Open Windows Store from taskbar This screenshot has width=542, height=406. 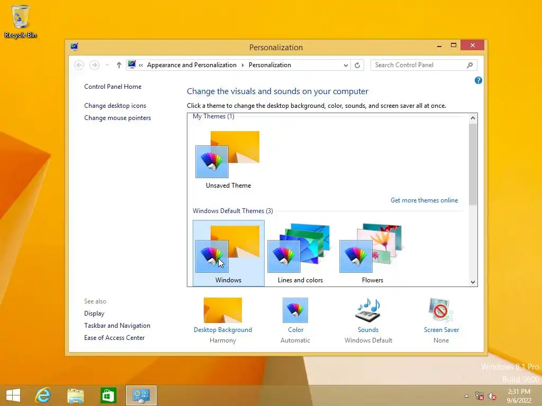[x=108, y=395]
